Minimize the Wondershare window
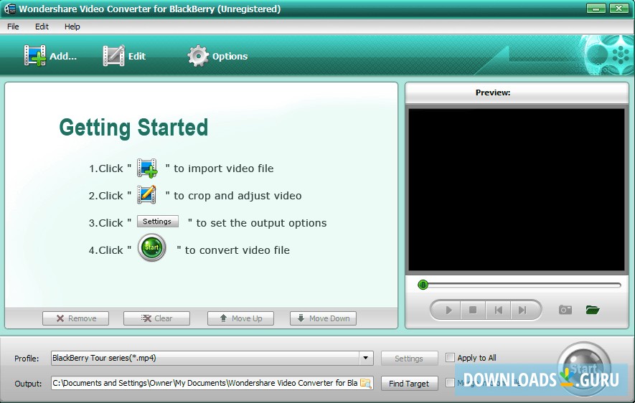 click(x=596, y=8)
